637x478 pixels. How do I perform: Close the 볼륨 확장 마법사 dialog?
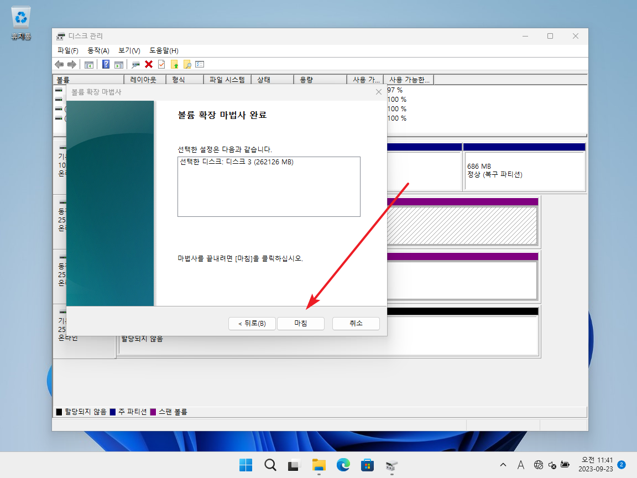coord(379,92)
